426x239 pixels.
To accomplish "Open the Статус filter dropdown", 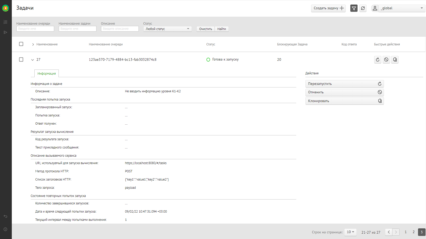I will click(167, 29).
